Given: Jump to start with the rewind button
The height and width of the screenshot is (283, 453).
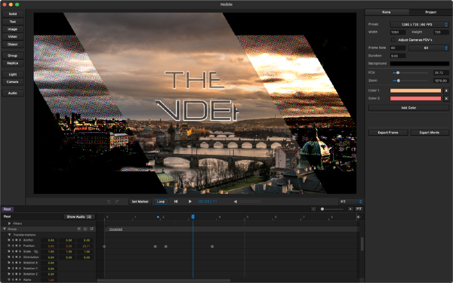Looking at the screenshot, I should (176, 201).
